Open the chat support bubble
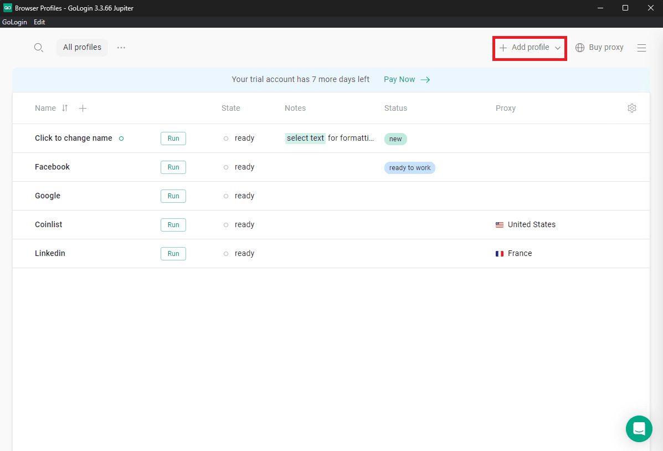663x451 pixels. [x=639, y=428]
